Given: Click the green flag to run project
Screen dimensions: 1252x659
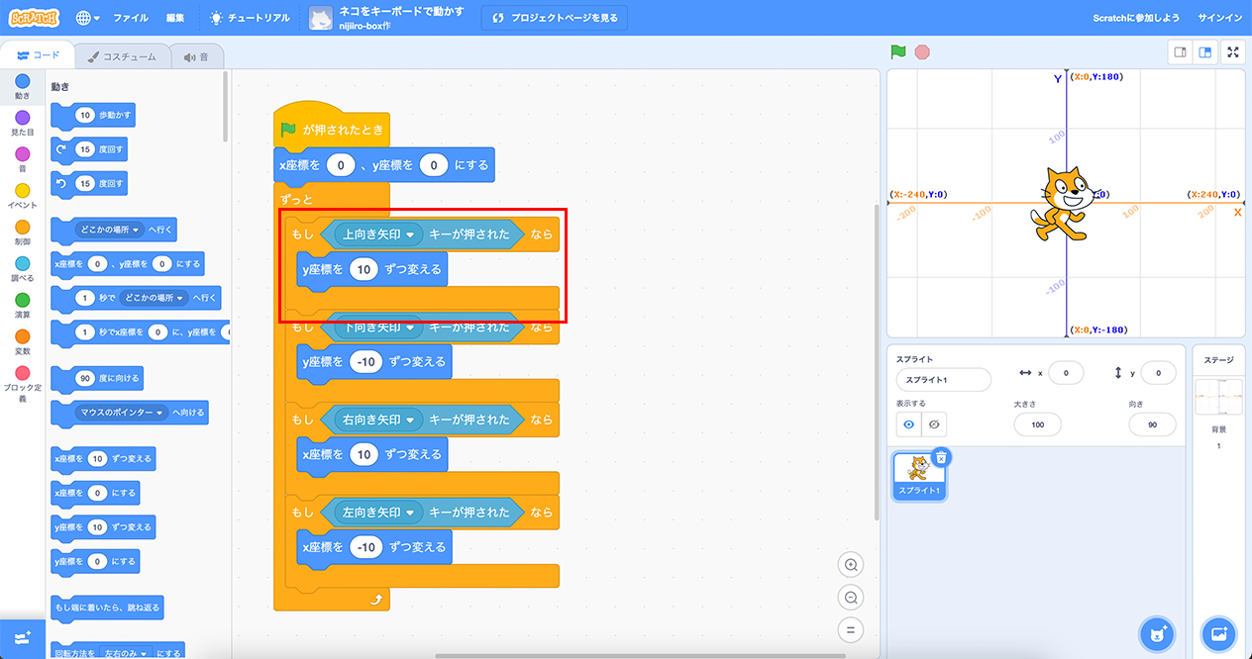Looking at the screenshot, I should point(897,52).
